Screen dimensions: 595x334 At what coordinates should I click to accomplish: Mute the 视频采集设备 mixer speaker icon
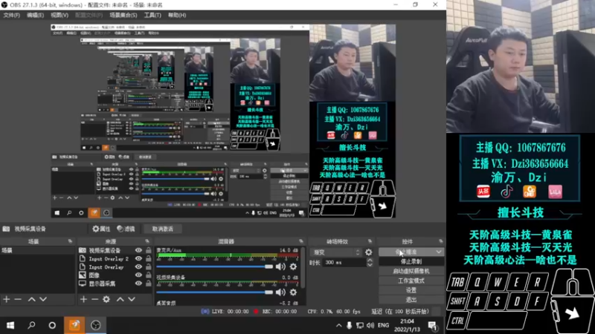280,292
